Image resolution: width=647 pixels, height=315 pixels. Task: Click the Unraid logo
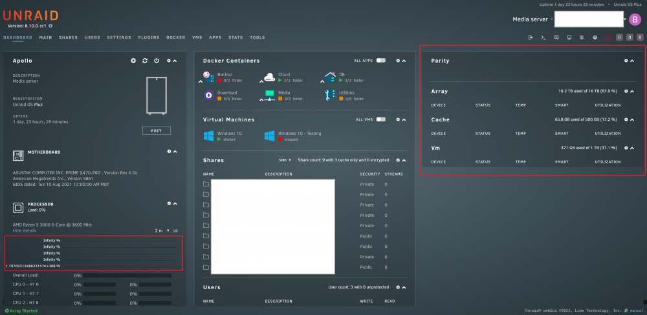pyautogui.click(x=30, y=15)
